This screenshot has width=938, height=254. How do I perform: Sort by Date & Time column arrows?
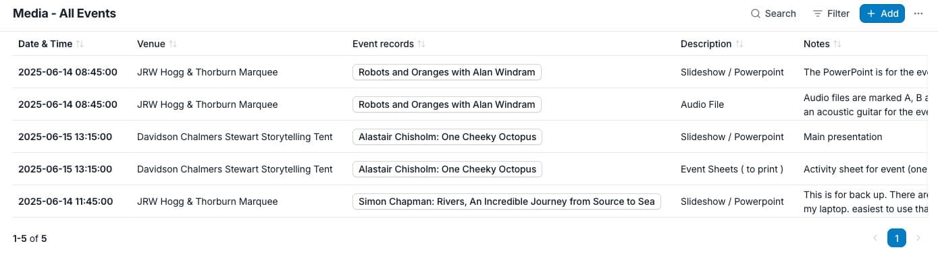coord(80,44)
